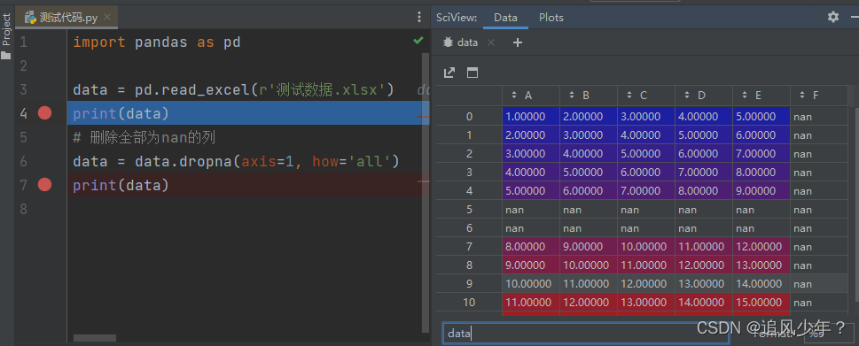Open data table in external window
The height and width of the screenshot is (346, 859).
pyautogui.click(x=449, y=73)
